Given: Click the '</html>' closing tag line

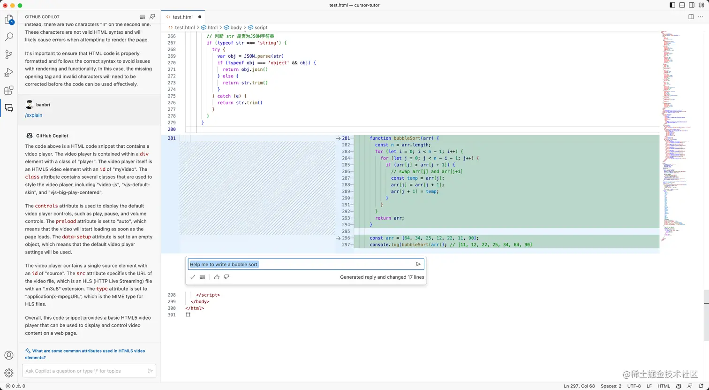Looking at the screenshot, I should (x=195, y=308).
